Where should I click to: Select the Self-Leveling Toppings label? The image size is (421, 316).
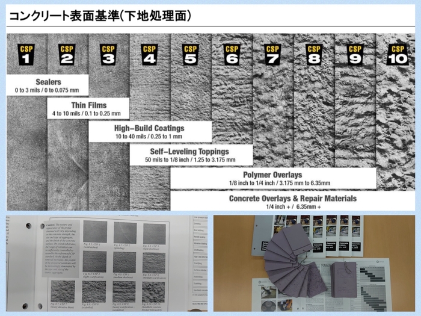pyautogui.click(x=191, y=155)
